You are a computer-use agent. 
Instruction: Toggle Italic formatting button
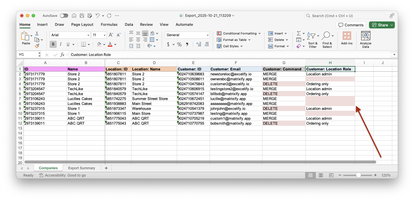pyautogui.click(x=61, y=44)
